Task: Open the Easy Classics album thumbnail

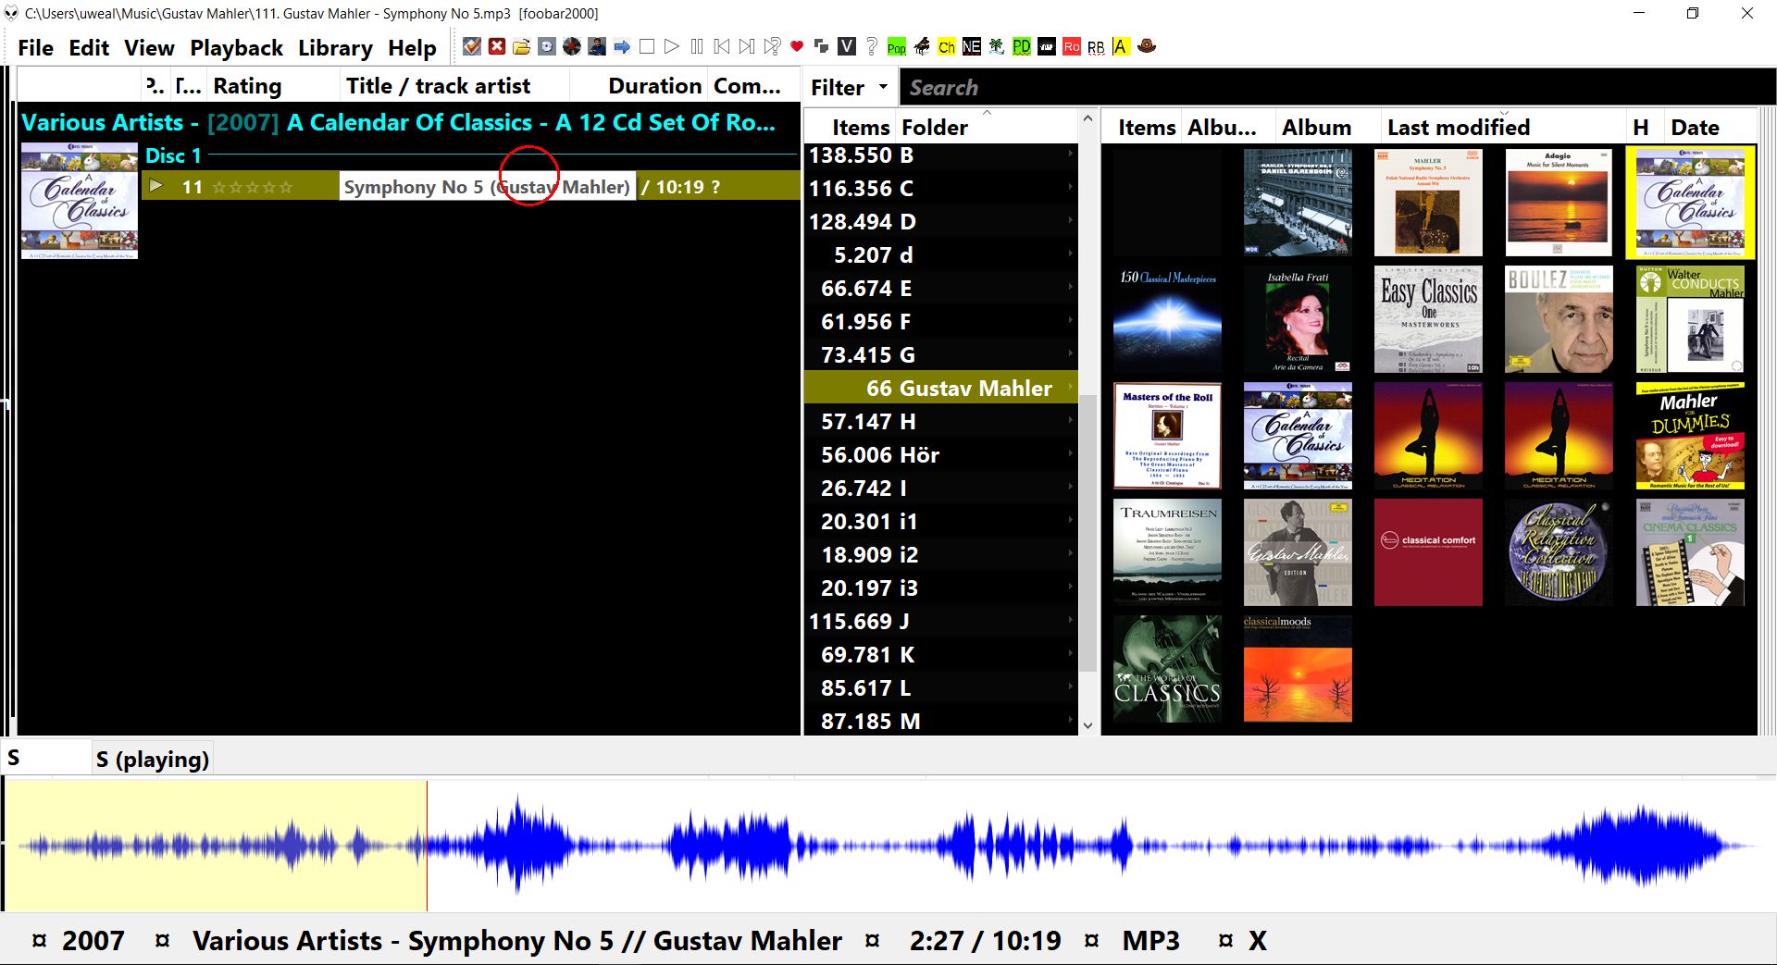Action: (1429, 319)
